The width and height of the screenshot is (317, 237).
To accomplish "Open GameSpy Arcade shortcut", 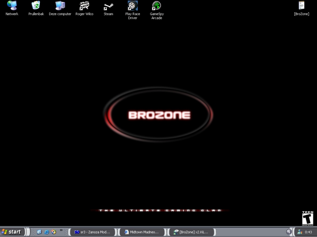I will click(157, 6).
